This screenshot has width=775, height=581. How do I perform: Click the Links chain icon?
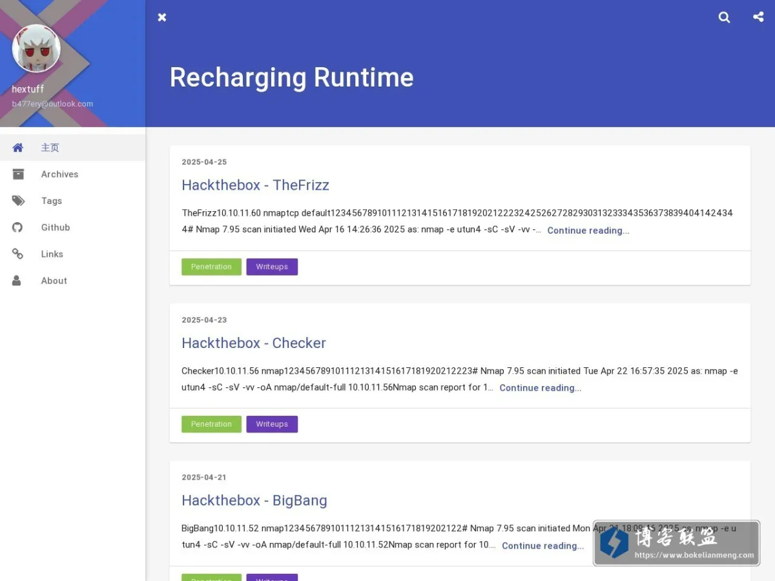[18, 254]
